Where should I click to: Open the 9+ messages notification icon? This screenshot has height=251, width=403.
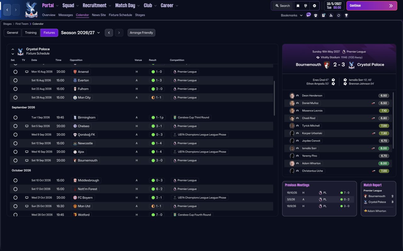(309, 15)
